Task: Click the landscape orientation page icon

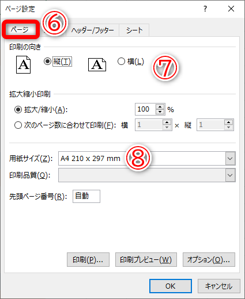Action: pyautogui.click(x=97, y=65)
